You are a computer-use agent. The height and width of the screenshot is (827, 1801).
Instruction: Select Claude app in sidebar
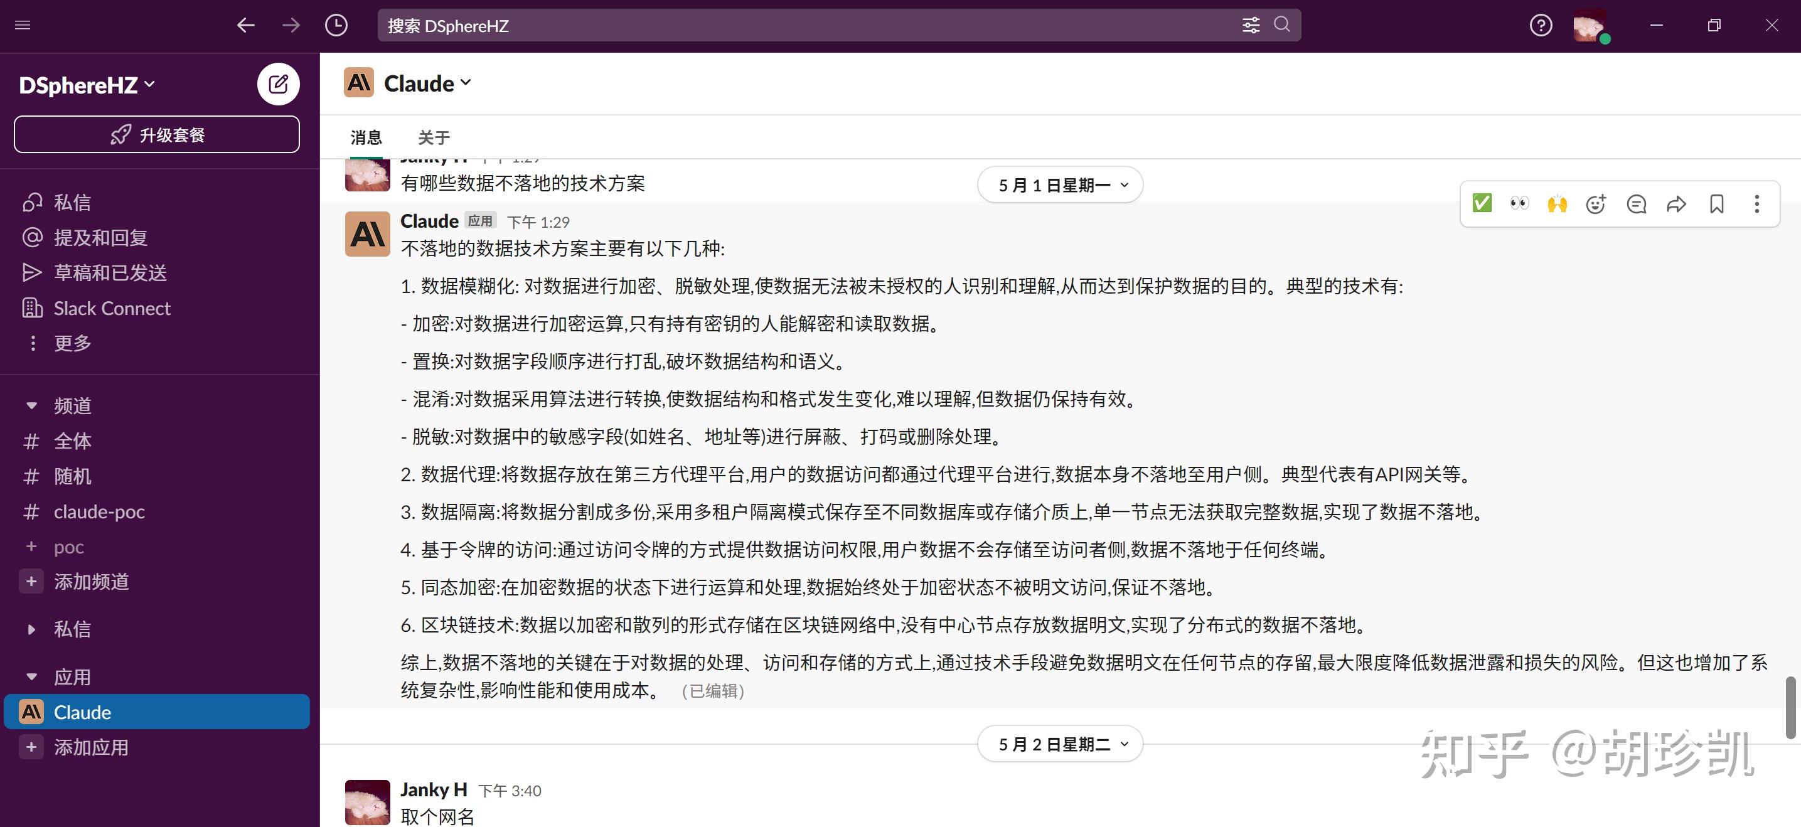click(157, 712)
